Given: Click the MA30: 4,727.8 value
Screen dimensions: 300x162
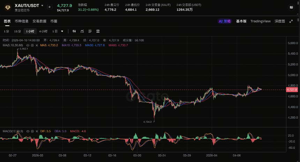Looking at the screenshot, I should tap(95, 45).
